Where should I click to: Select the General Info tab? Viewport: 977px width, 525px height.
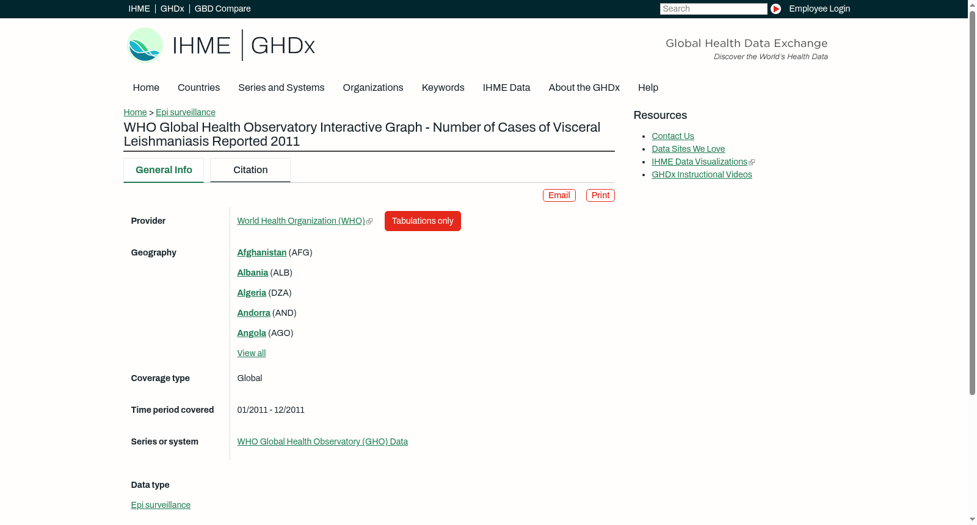click(164, 170)
